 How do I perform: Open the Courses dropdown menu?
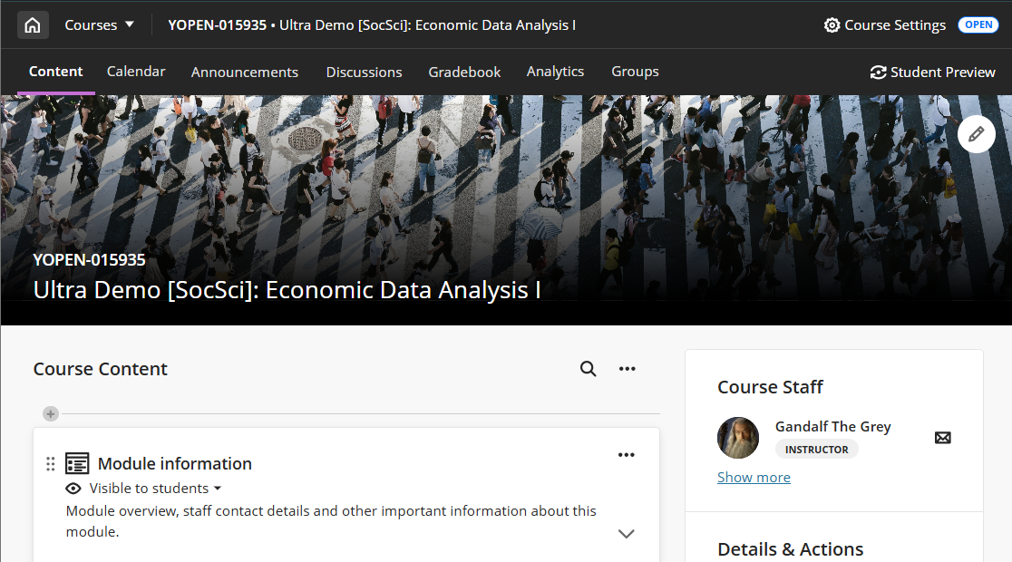click(99, 25)
